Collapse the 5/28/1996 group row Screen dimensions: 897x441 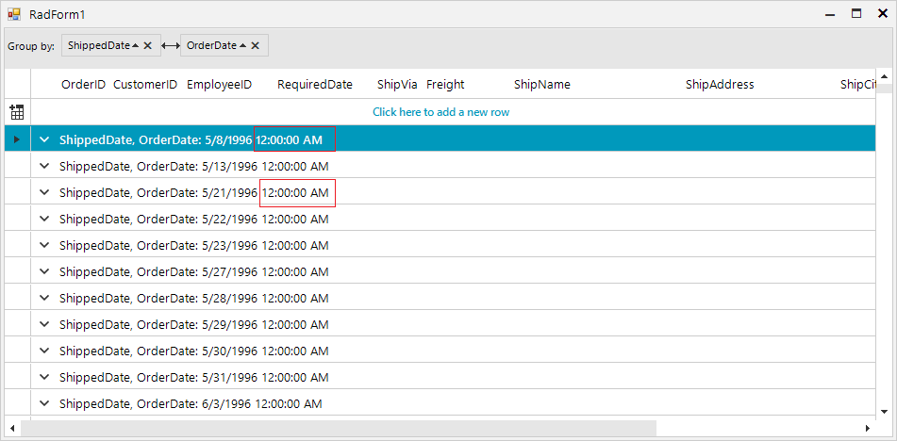44,298
